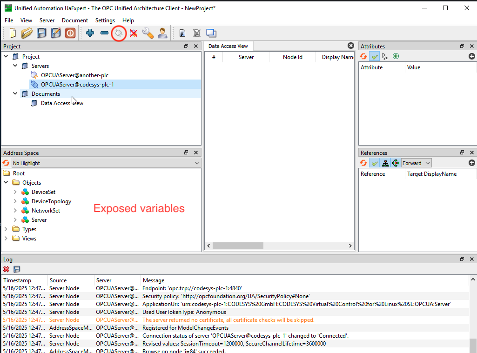Click the Log scrollbar up arrow
This screenshot has width=477, height=353.
click(x=473, y=279)
